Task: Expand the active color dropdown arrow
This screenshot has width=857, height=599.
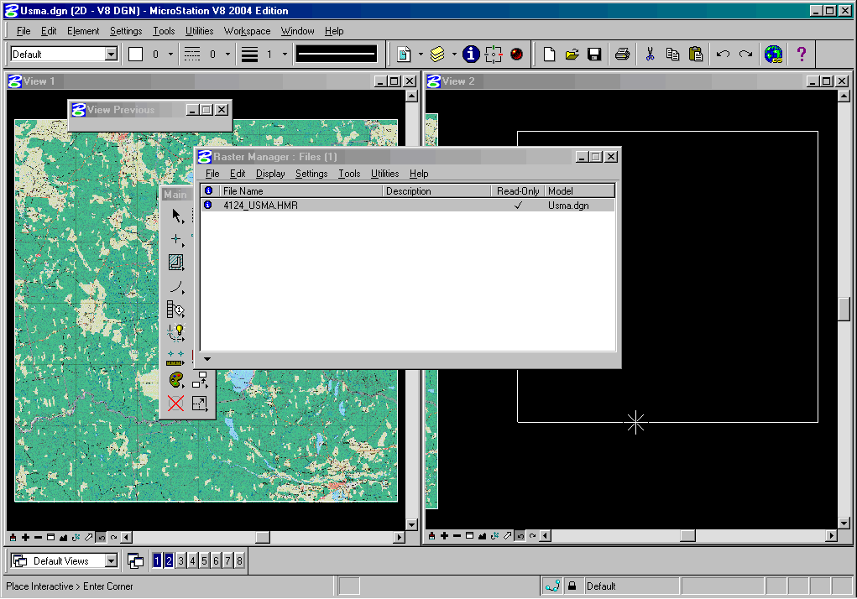Action: point(170,54)
